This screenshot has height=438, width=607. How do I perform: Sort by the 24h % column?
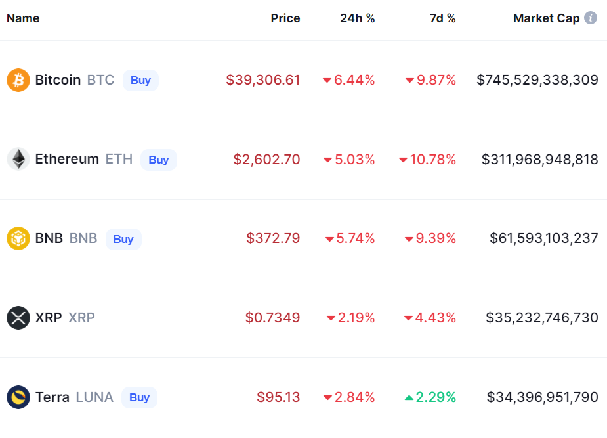pos(358,18)
